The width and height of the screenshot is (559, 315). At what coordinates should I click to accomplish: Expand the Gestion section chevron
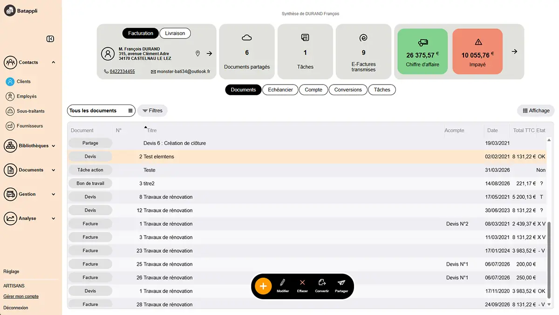click(54, 194)
